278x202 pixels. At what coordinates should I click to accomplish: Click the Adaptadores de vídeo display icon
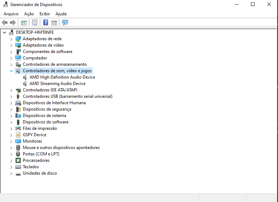18,45
